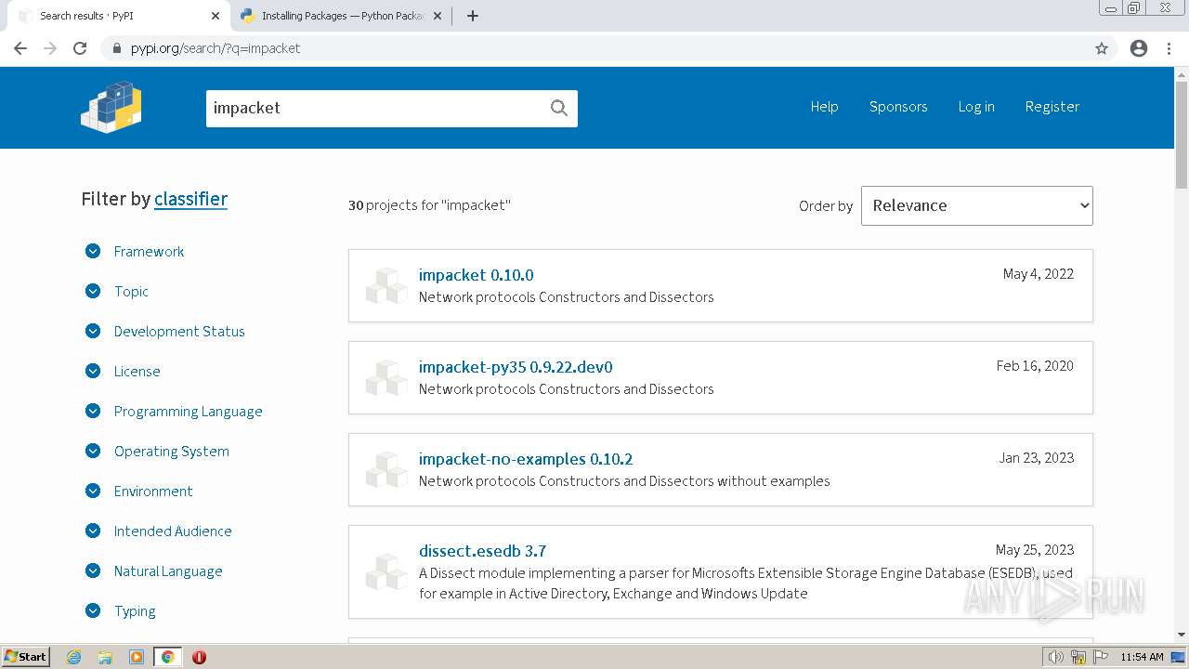Open the Chrome three-dot menu
Image resolution: width=1189 pixels, height=669 pixels.
click(x=1169, y=48)
